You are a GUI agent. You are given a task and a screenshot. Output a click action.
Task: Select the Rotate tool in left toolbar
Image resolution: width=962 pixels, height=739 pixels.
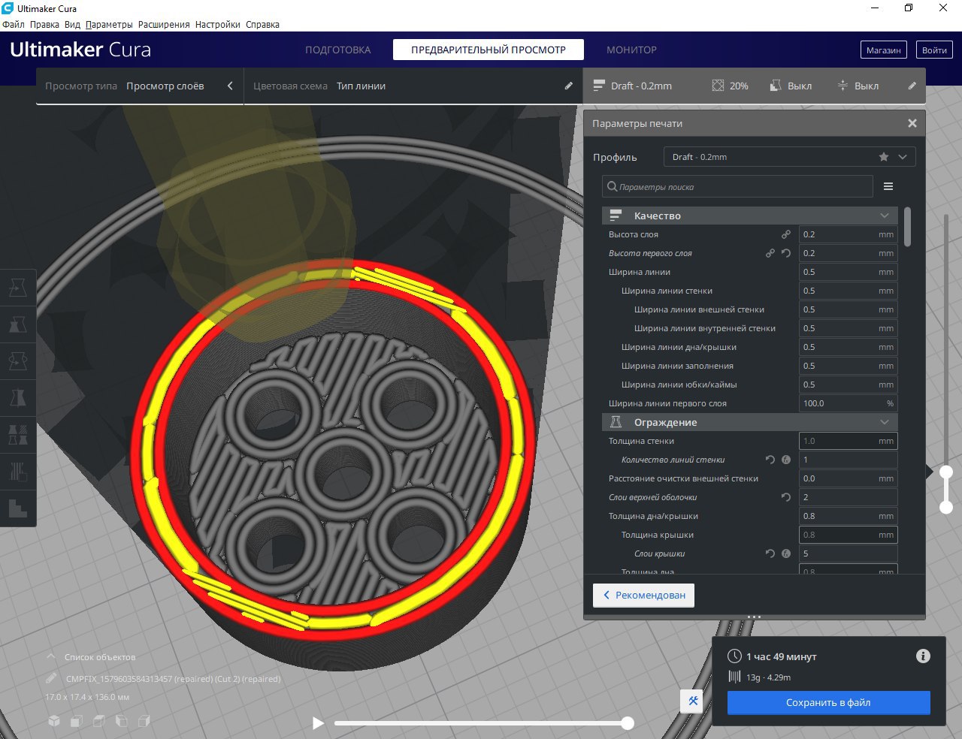tap(18, 361)
